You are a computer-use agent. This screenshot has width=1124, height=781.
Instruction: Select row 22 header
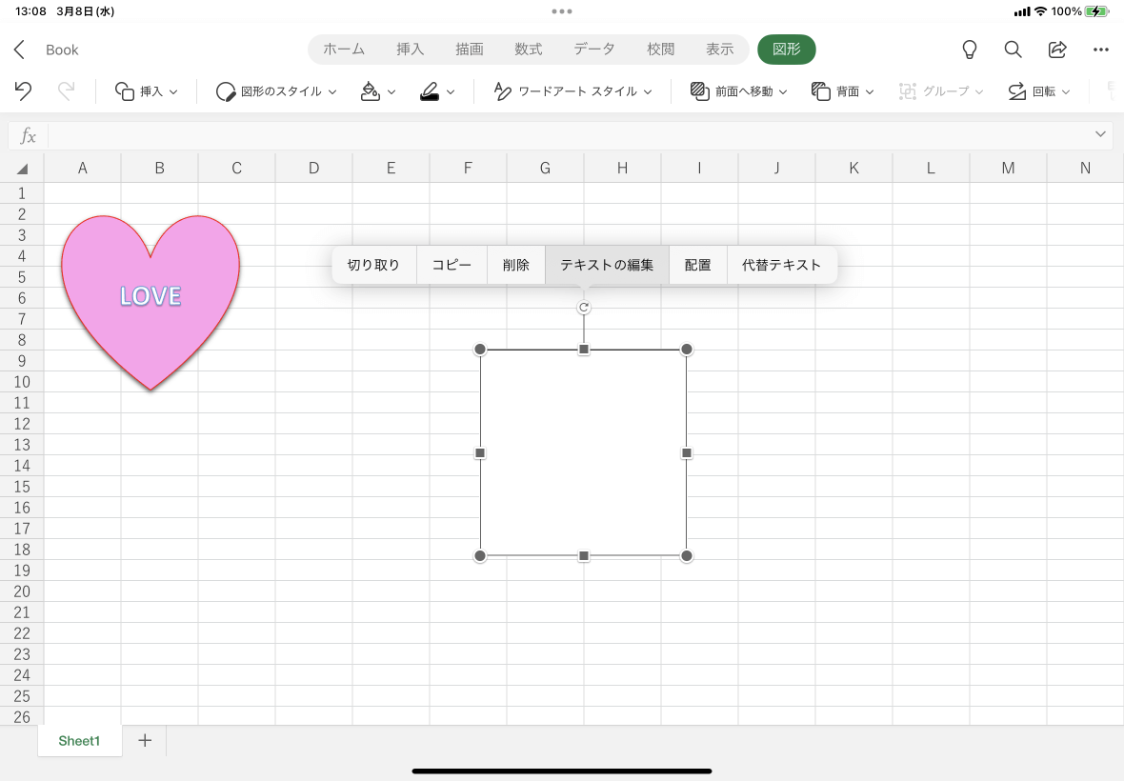pos(22,633)
